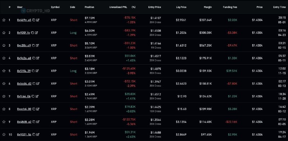This screenshot has width=288, height=141.
Task: Copy address 0xecb6..00
Action: click(x=34, y=109)
